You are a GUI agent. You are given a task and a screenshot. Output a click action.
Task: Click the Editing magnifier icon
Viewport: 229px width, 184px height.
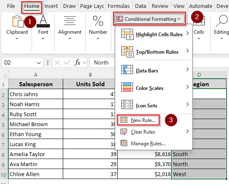222,21
